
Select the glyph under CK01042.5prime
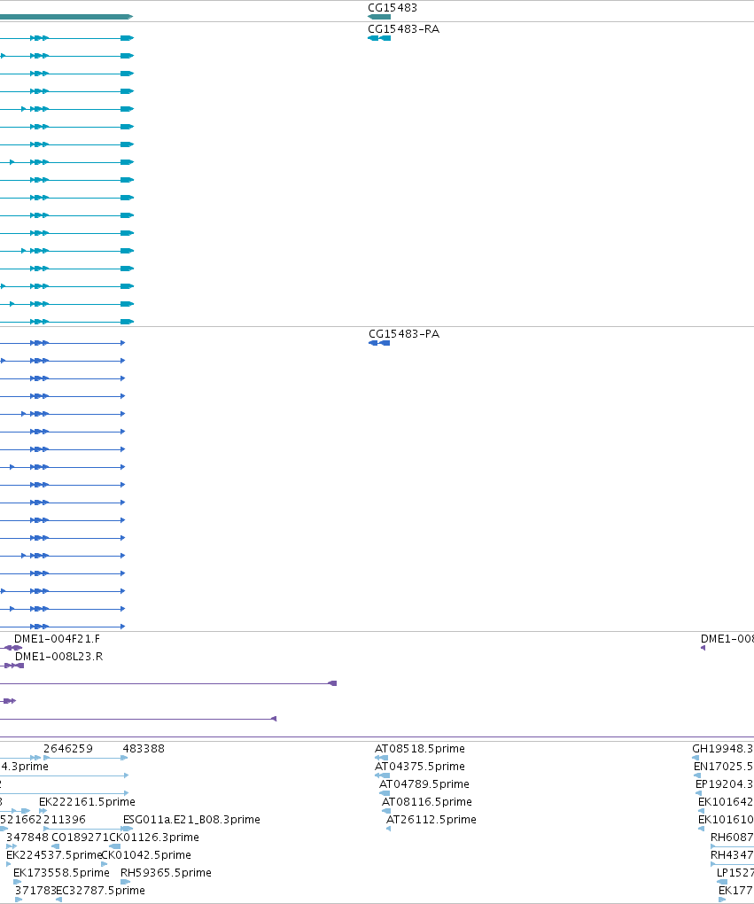click(x=105, y=864)
